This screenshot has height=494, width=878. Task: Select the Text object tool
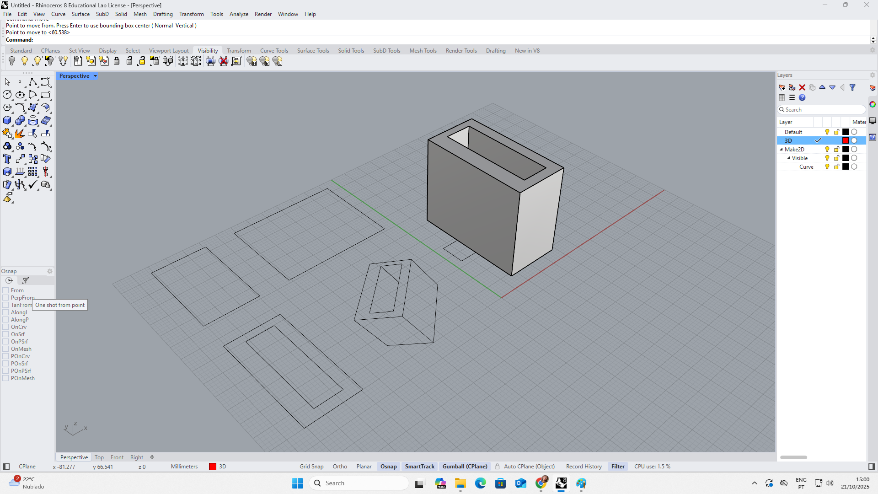7,159
